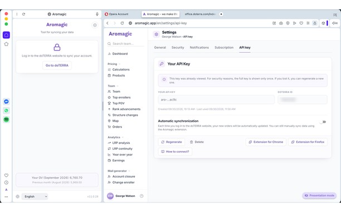Click the doTERRA ID field
The width and height of the screenshot is (341, 212).
click(x=303, y=99)
